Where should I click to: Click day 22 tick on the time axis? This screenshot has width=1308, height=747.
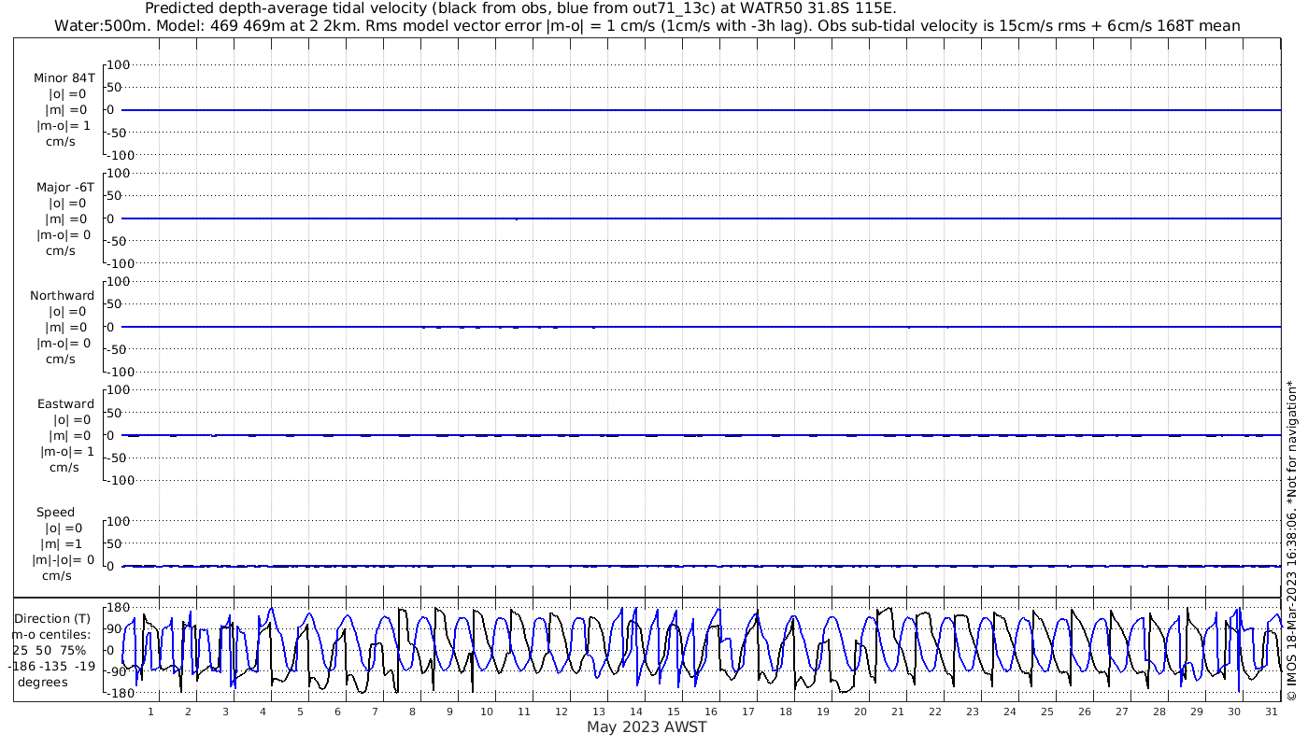point(935,712)
